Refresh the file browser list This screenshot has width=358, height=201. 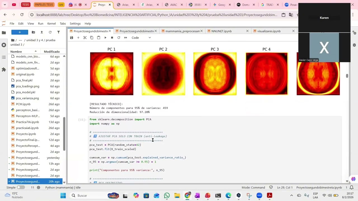pyautogui.click(x=50, y=32)
